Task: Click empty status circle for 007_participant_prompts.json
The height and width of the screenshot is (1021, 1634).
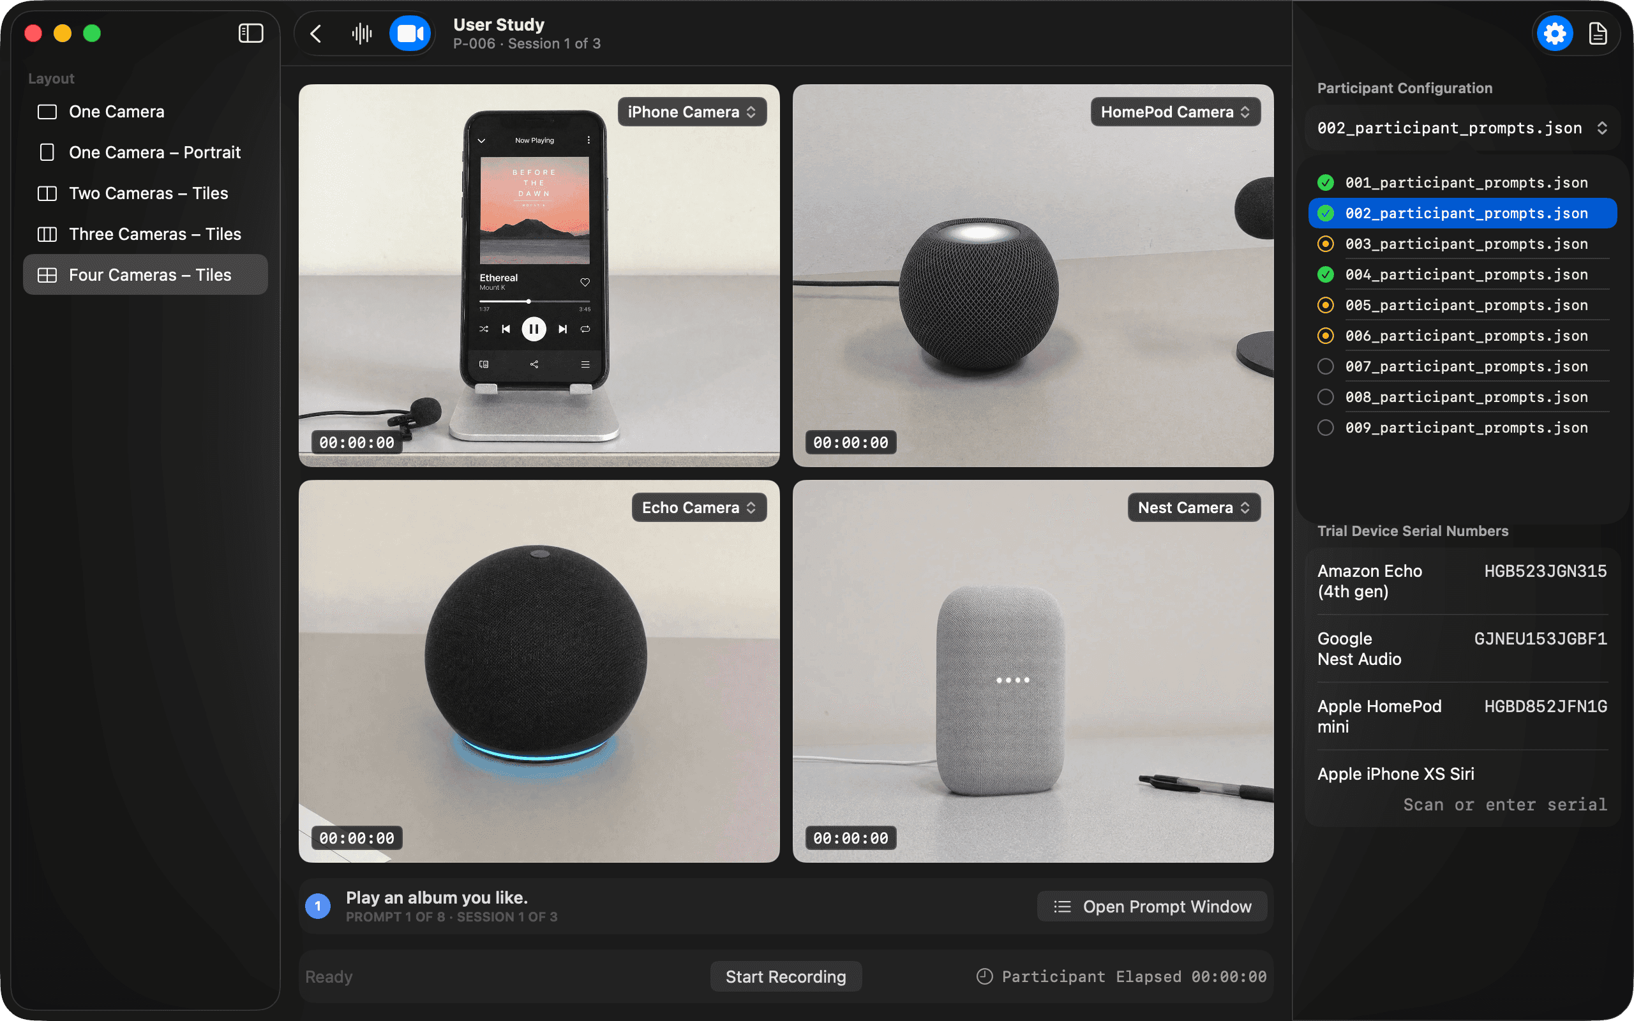Action: [x=1326, y=366]
